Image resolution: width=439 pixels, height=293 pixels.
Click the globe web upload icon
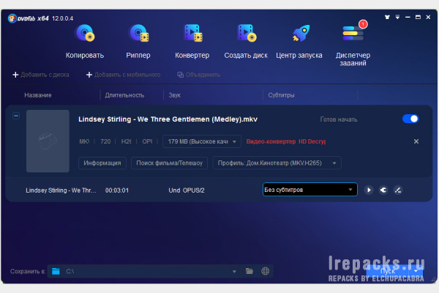265,271
